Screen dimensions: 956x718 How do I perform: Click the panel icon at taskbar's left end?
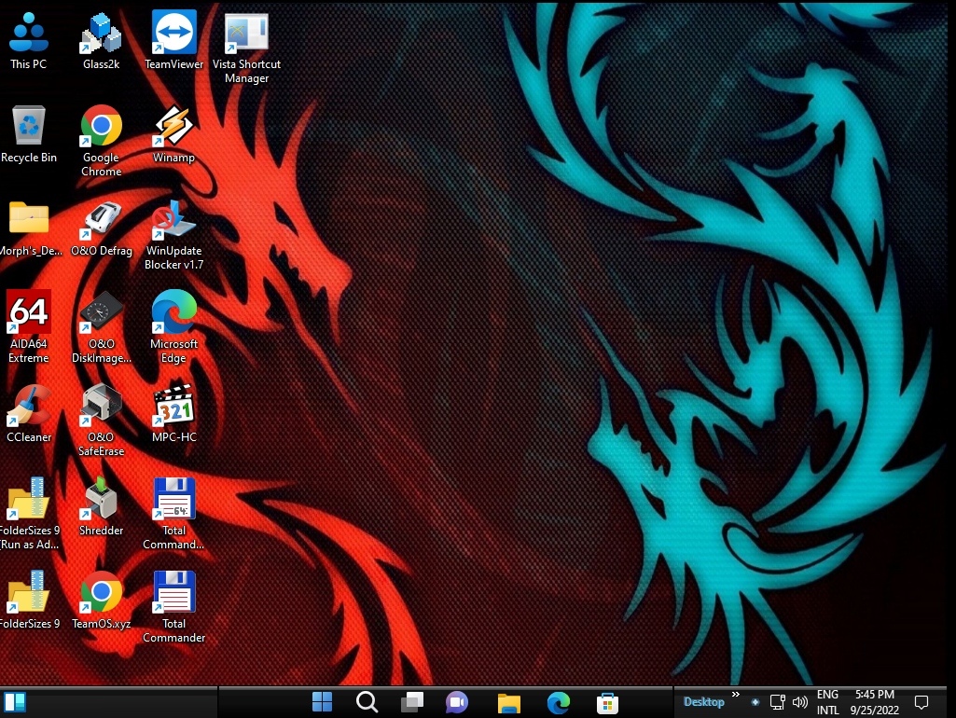pos(15,702)
